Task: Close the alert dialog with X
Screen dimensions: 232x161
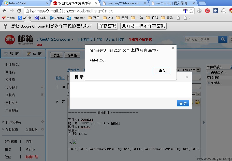Action: click(x=173, y=48)
